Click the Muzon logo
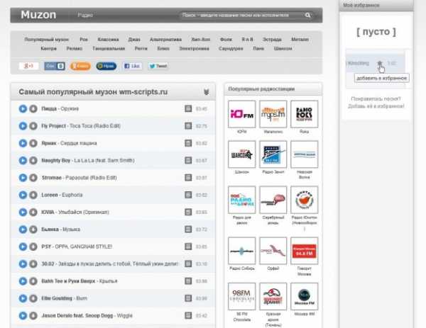The image size is (426, 328). pyautogui.click(x=38, y=15)
